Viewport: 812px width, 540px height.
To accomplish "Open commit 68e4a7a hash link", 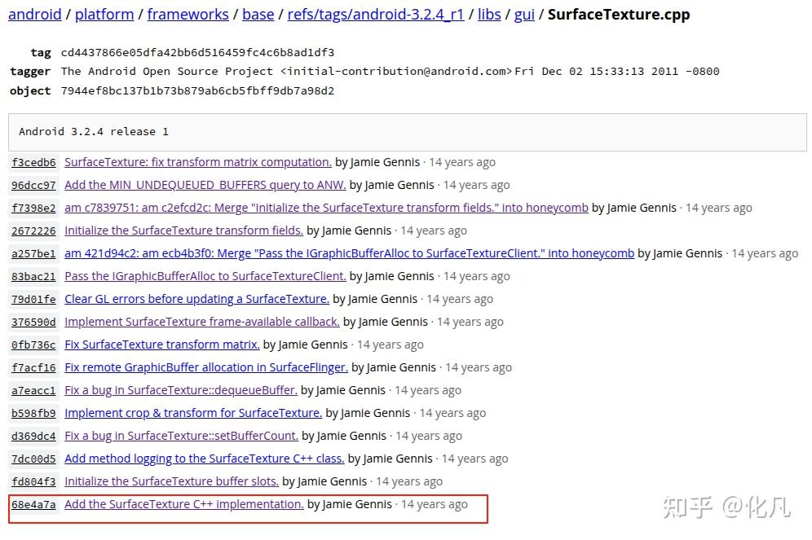I will (33, 505).
